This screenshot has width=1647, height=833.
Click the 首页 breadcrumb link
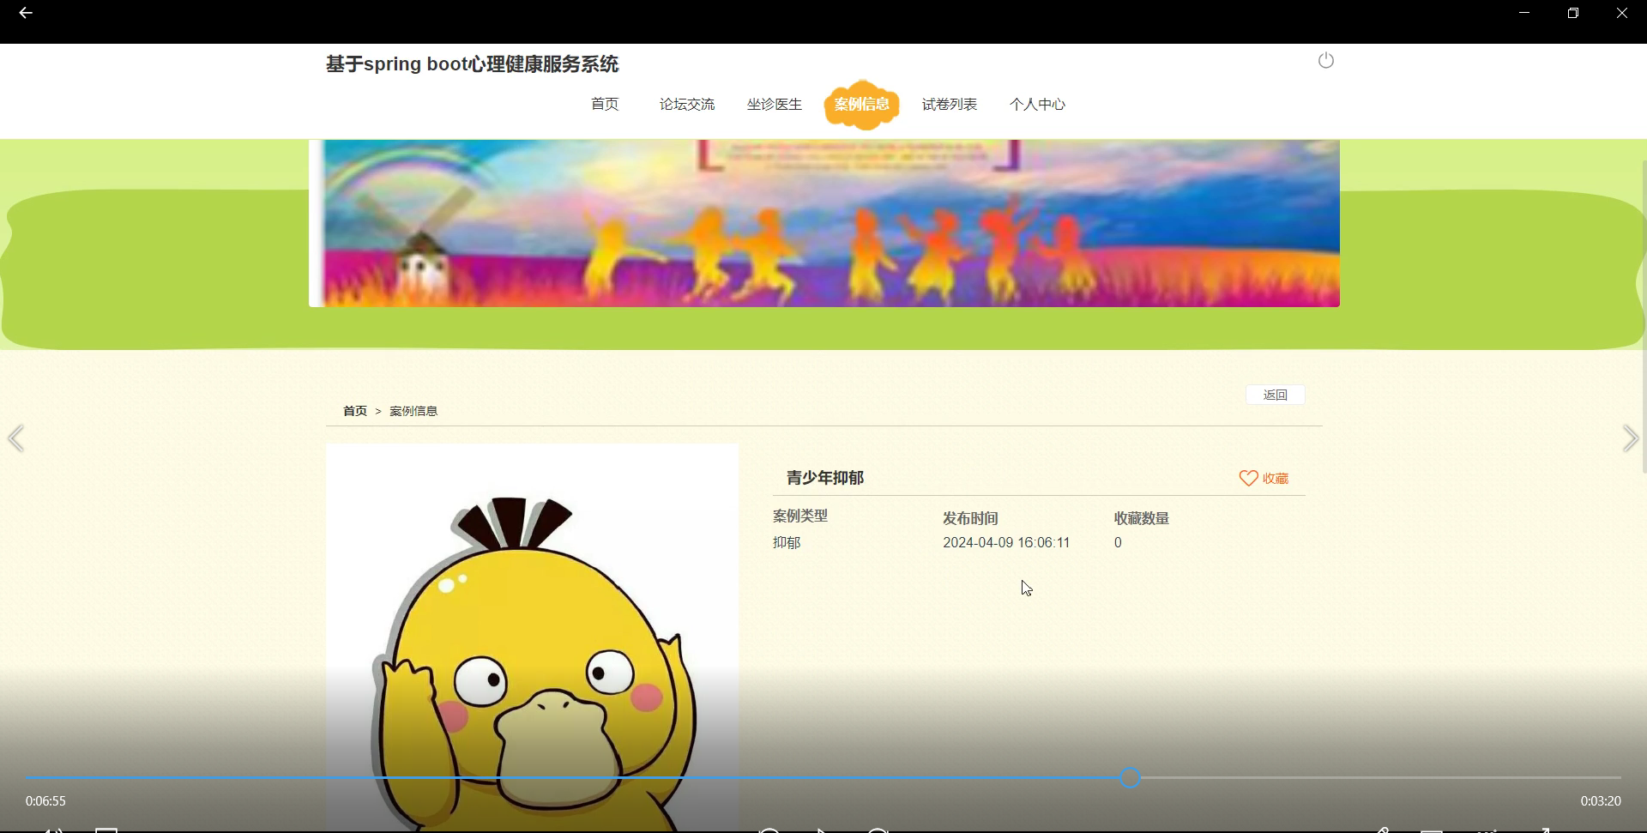(355, 411)
